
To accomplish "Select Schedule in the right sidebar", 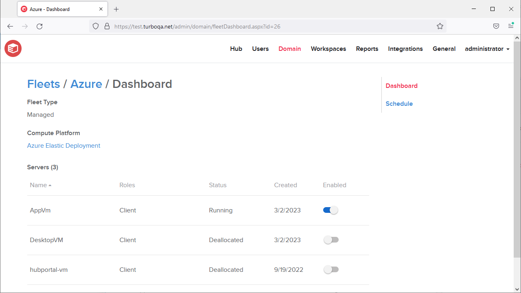I will (x=399, y=103).
